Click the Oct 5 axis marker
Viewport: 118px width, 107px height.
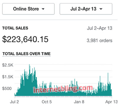[x=47, y=102]
